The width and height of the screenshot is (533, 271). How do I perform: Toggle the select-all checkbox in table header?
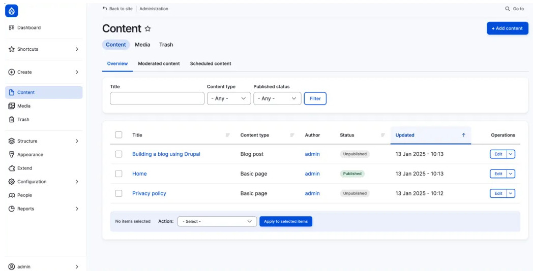pos(119,135)
